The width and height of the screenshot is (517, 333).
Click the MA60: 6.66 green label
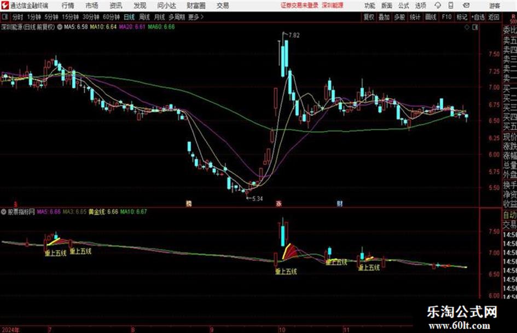point(161,27)
